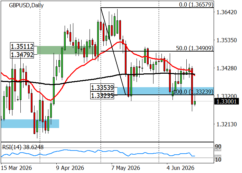242x173 pixels.
Task: Click the GBPUSD,Daily chart title
Action: click(26, 6)
